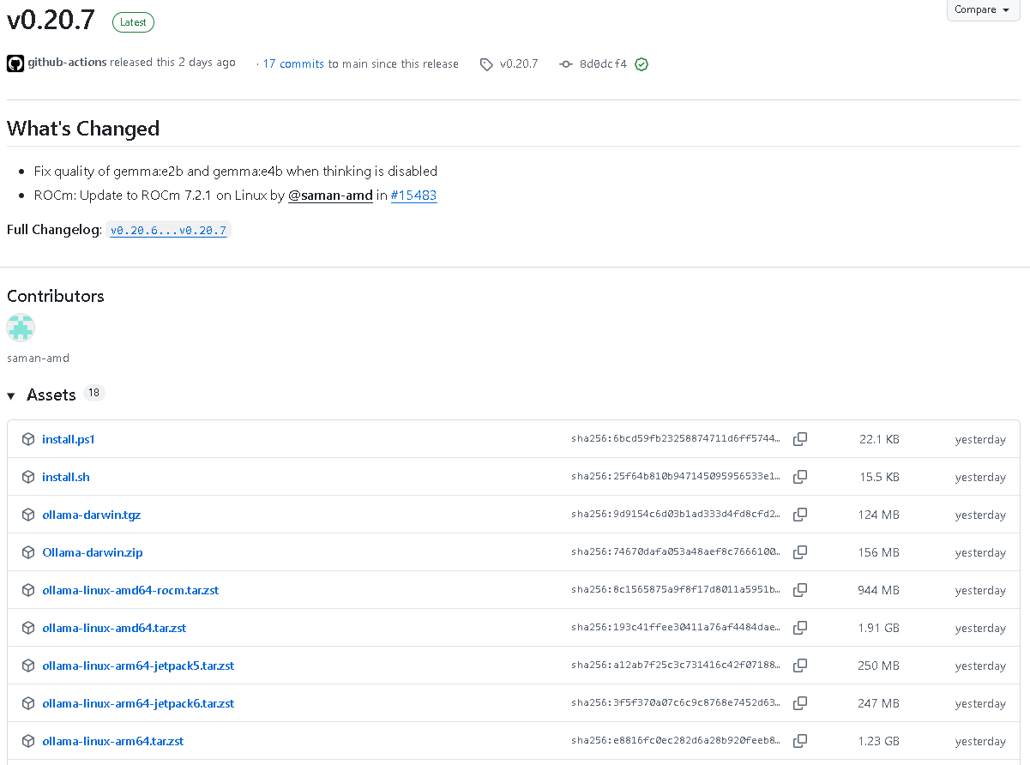Click the tag icon next to v0.20.7
Image resolution: width=1030 pixels, height=765 pixels.
pos(486,64)
